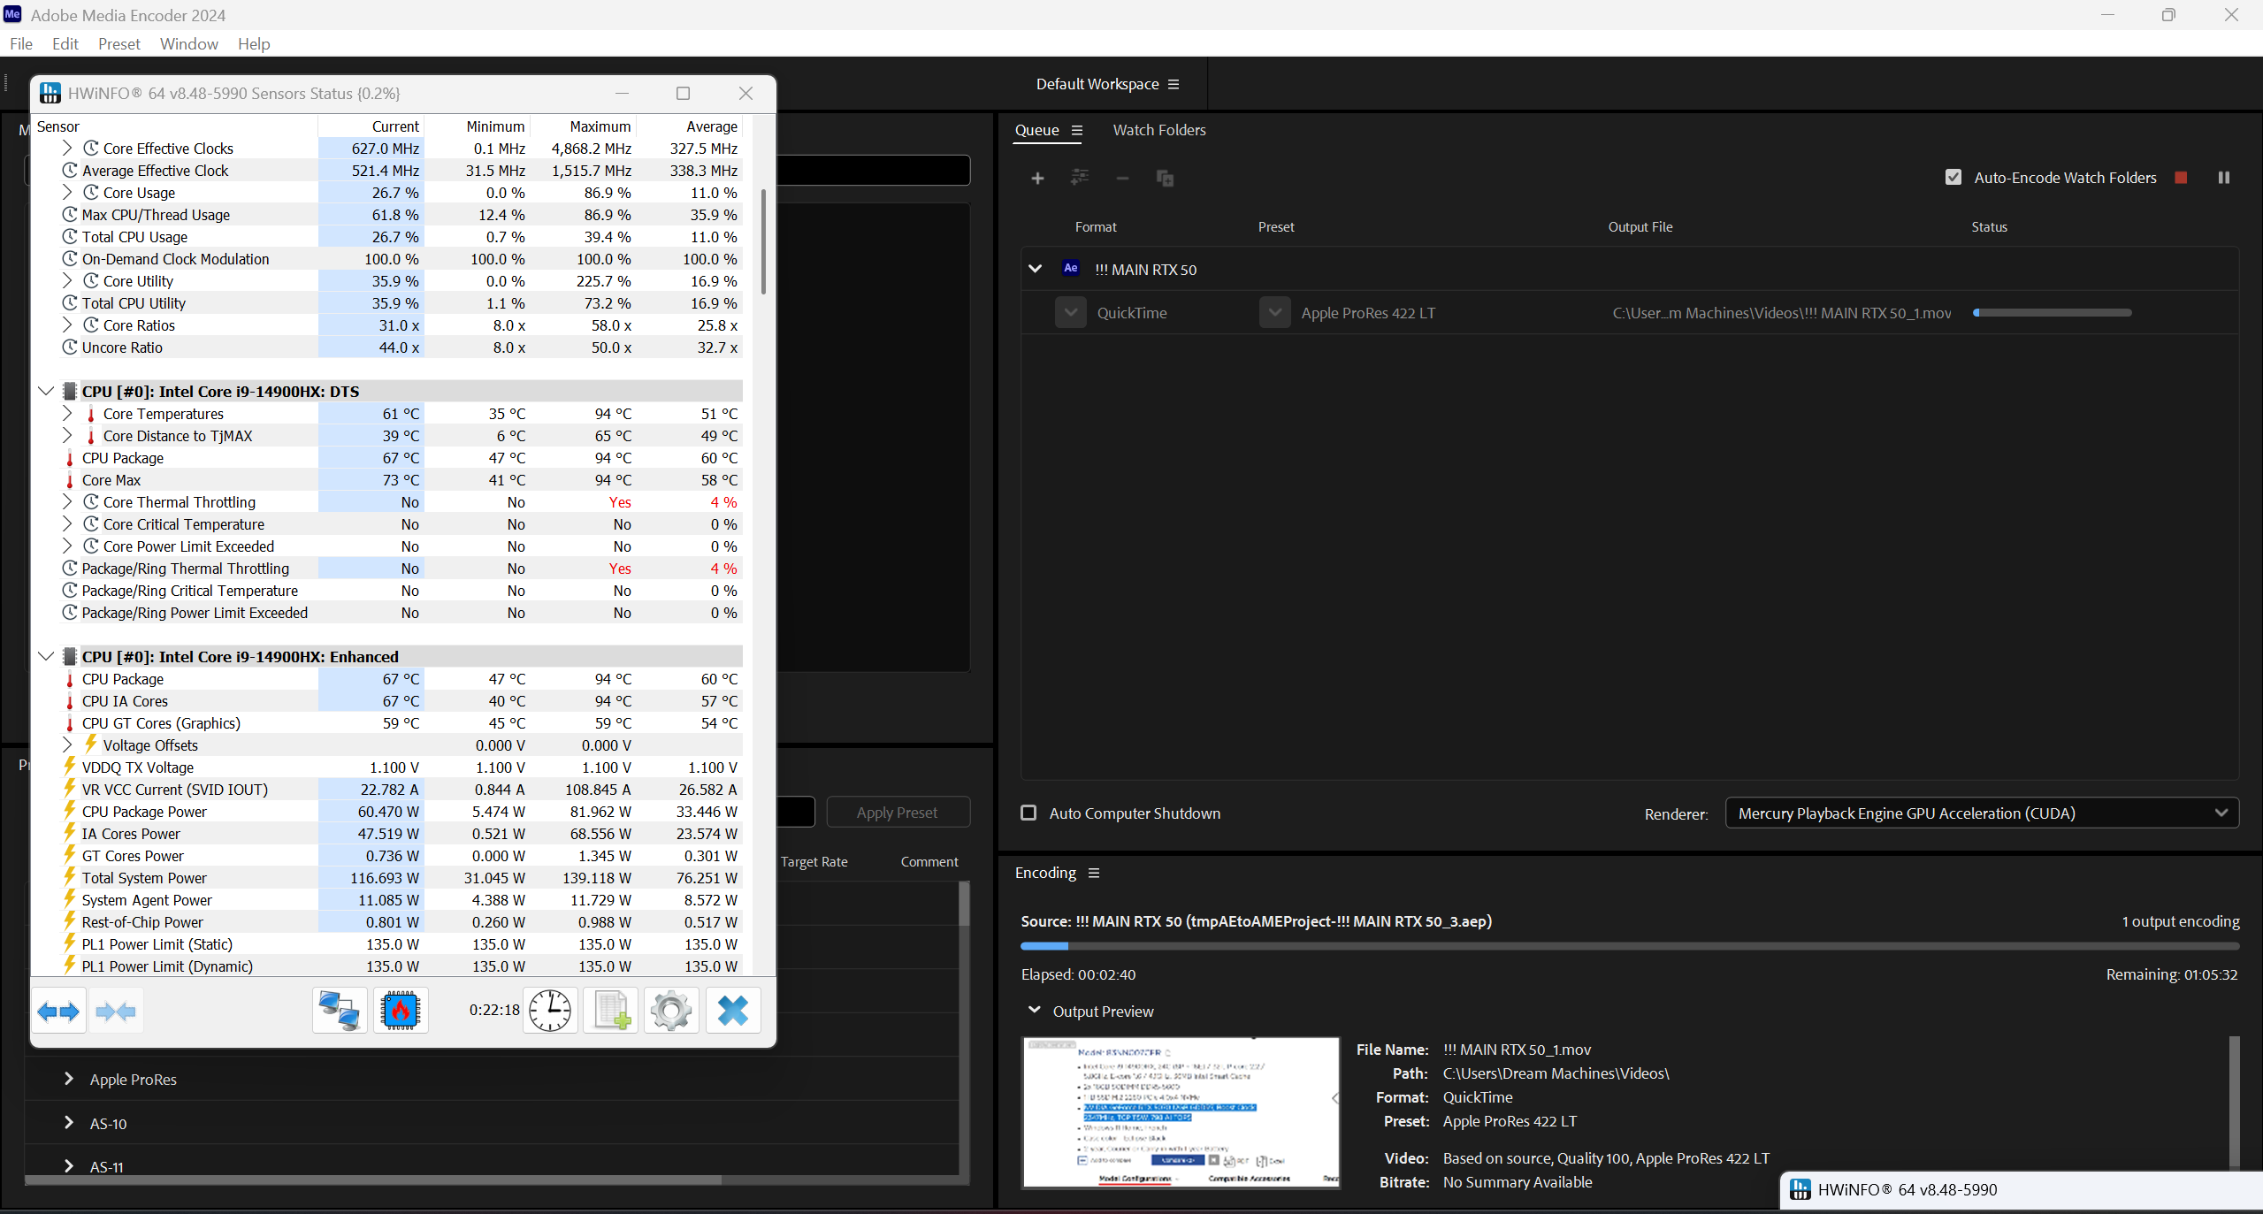Click the QuickTime format link
Screen dimensions: 2263x1214
(1132, 313)
